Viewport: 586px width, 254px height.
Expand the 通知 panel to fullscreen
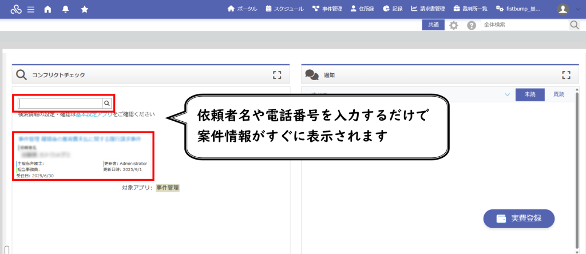[x=567, y=75]
